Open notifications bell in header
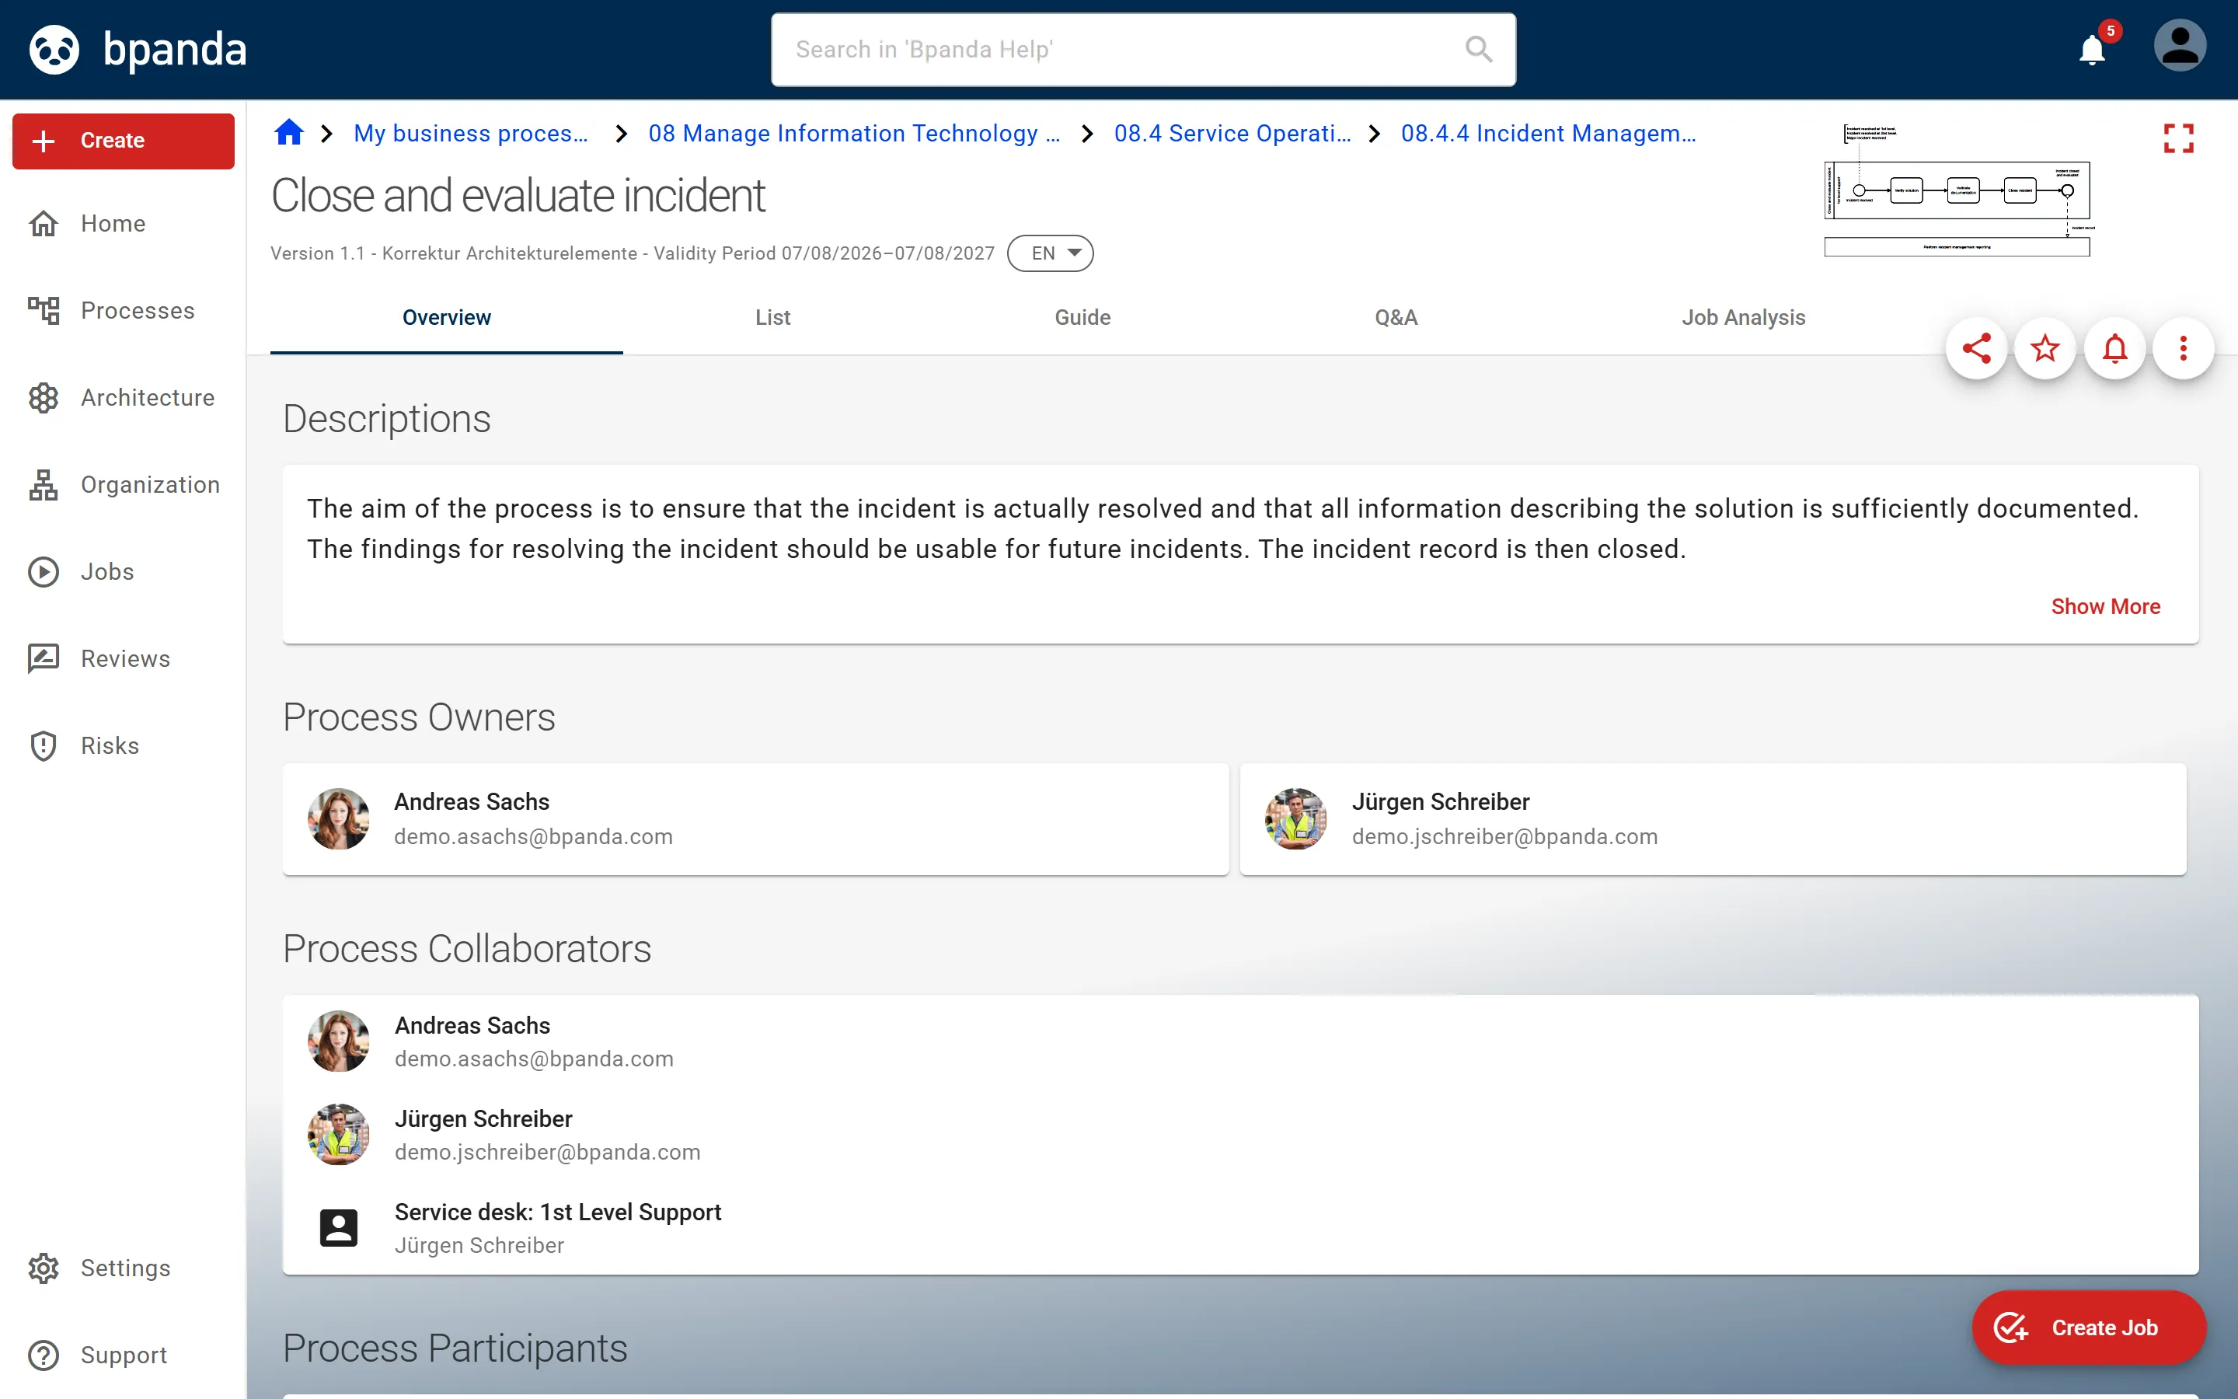The height and width of the screenshot is (1399, 2238). 2092,49
